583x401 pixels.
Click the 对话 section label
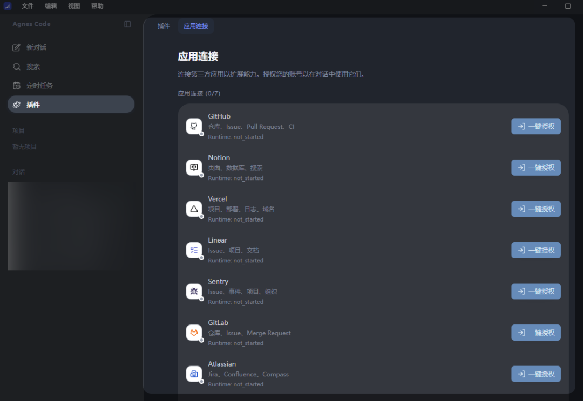[x=18, y=172]
